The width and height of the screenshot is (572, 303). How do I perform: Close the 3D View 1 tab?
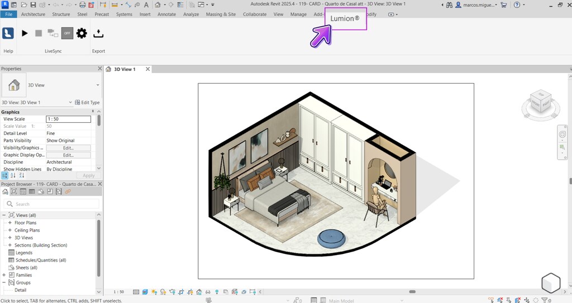tap(148, 69)
